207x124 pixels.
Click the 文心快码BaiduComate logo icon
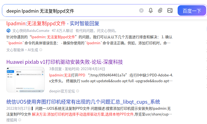9,31
